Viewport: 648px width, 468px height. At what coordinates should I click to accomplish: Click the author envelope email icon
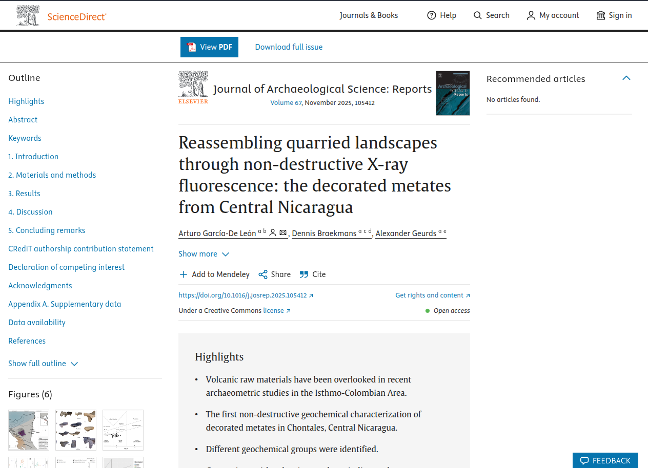click(x=283, y=232)
